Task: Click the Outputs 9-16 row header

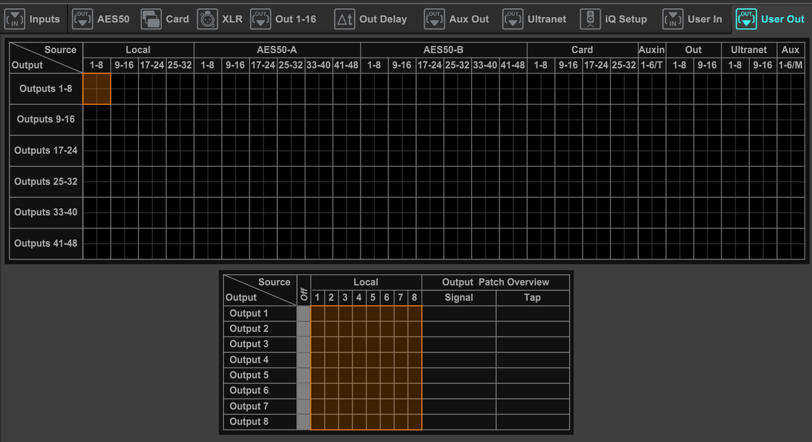Action: (46, 119)
